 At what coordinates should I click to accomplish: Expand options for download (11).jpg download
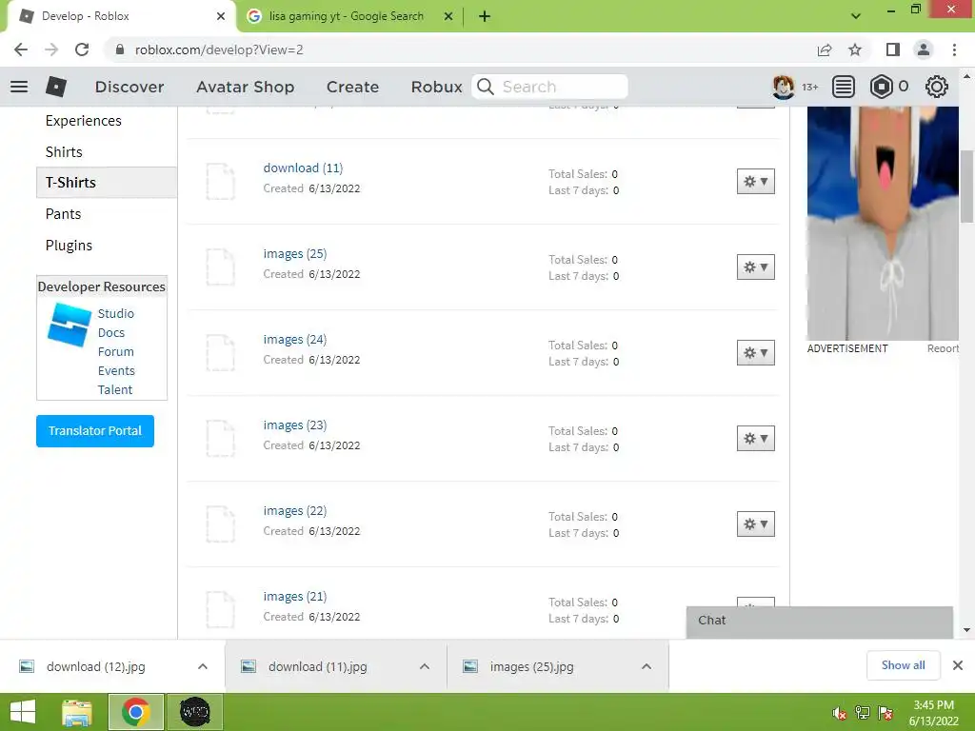(x=425, y=666)
